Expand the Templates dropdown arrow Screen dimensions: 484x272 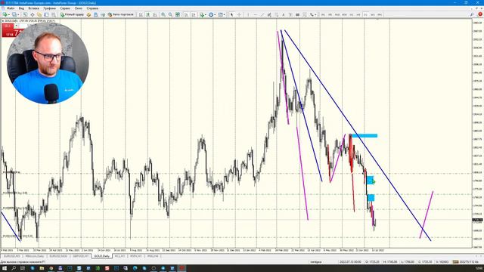224,14
